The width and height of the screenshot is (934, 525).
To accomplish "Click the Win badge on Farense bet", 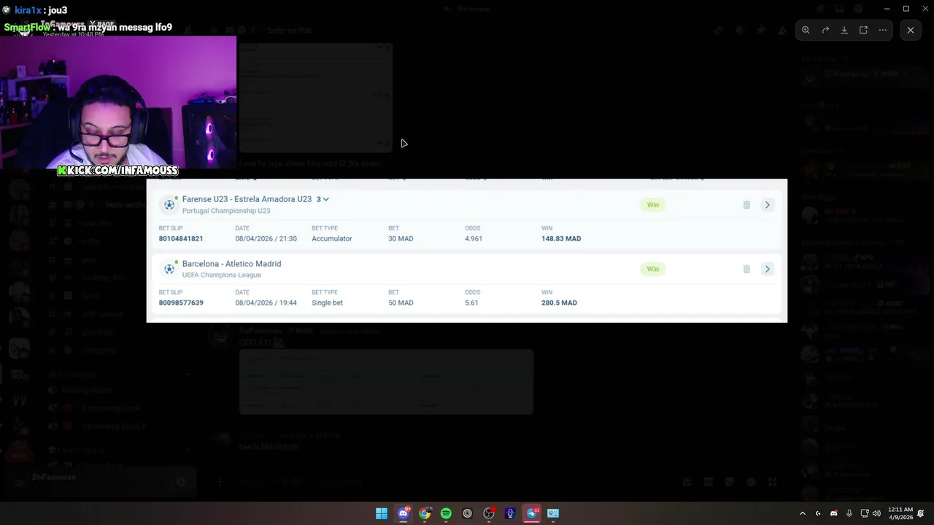I will [x=652, y=205].
